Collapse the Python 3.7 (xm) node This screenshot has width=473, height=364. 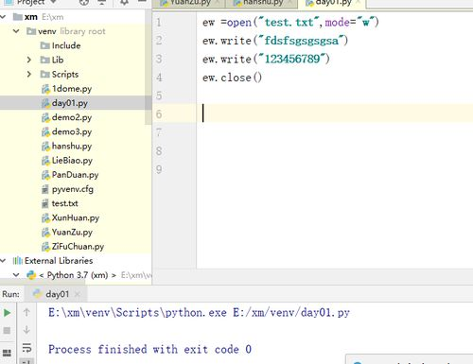(x=16, y=275)
